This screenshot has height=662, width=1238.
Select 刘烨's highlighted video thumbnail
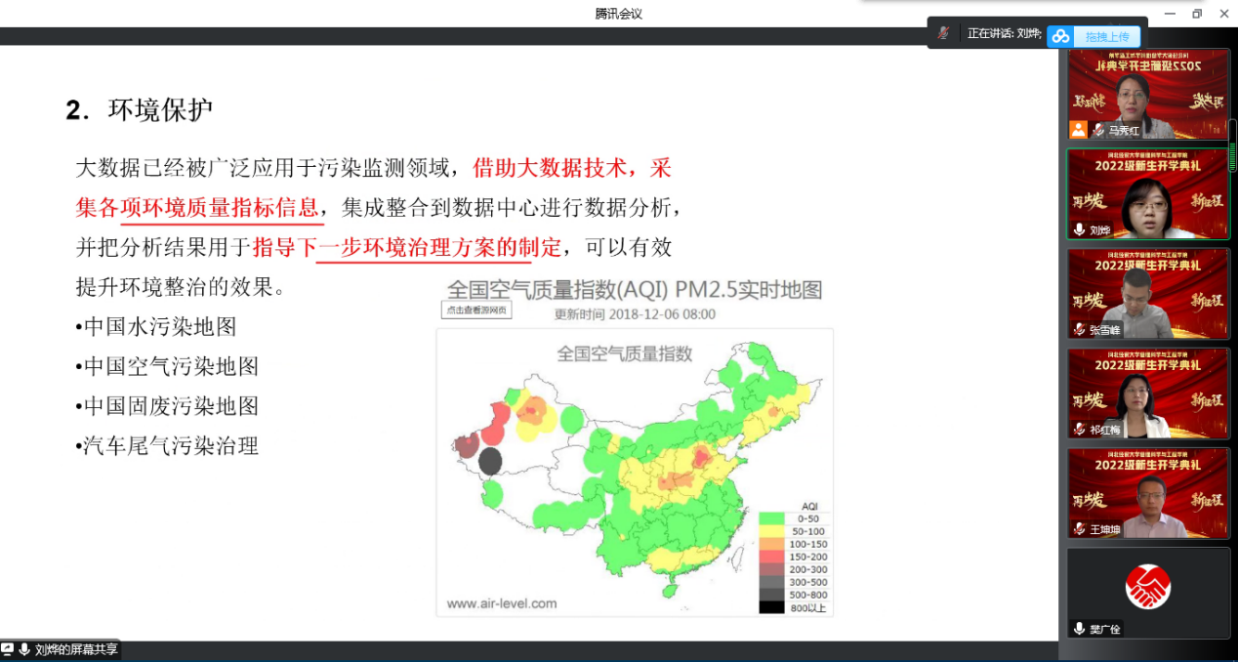[1147, 193]
